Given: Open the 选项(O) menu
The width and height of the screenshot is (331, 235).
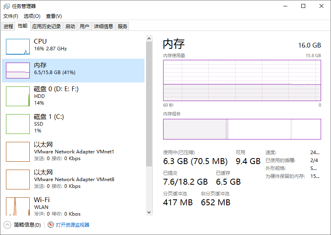Looking at the screenshot, I should [x=32, y=16].
